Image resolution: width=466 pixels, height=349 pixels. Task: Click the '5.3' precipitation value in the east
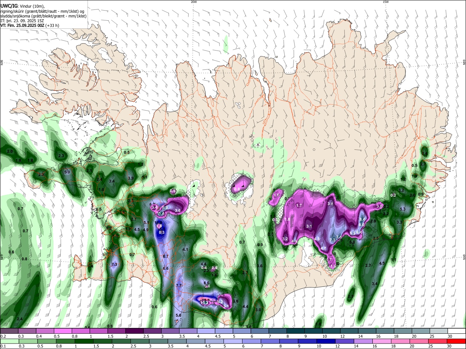click(x=403, y=209)
